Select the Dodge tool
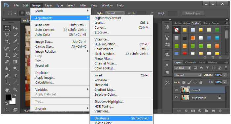The width and height of the screenshot is (231, 124). [x=15, y=68]
